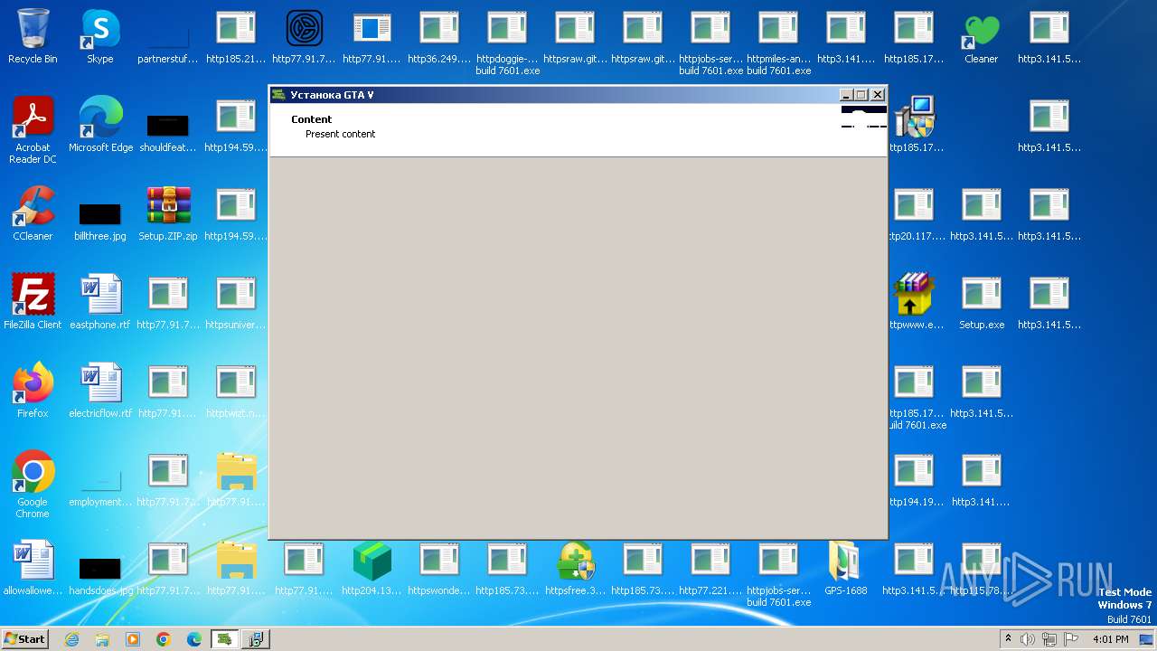Switch to the second installer taskbar button
Screen dimensions: 1157x651
point(256,639)
